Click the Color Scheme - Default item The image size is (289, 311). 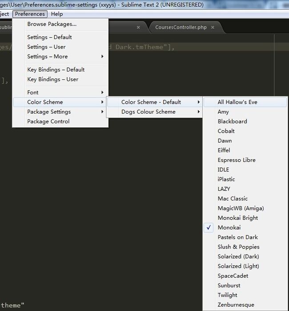pos(154,102)
